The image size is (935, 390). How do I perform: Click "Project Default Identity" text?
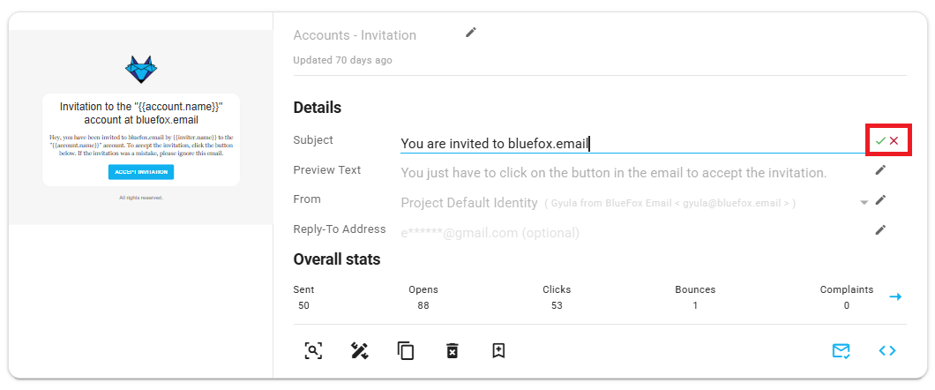[469, 203]
